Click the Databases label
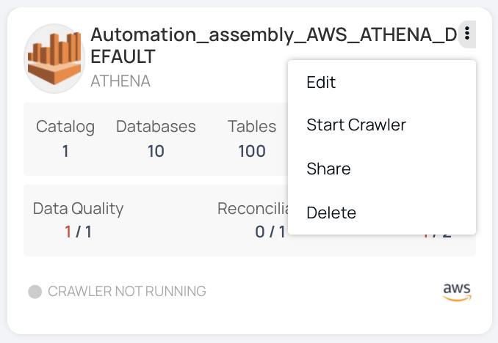Screen dimensions: 498x343 coord(156,127)
